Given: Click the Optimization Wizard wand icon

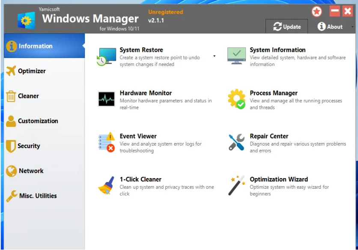Looking at the screenshot, I should (x=236, y=185).
